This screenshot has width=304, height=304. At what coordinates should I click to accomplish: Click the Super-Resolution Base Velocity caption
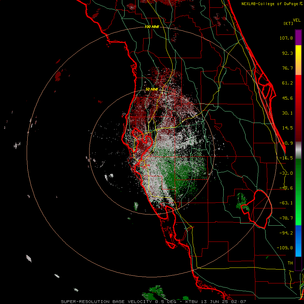[x=154, y=302]
